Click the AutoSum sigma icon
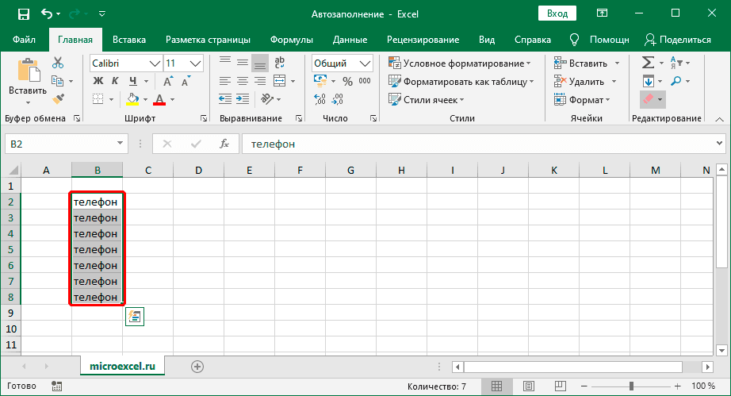The height and width of the screenshot is (396, 731). [x=648, y=63]
